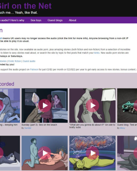Play the audio on the colourful cloud thumbnail
Screen dimensions: 137x171
(93, 153)
